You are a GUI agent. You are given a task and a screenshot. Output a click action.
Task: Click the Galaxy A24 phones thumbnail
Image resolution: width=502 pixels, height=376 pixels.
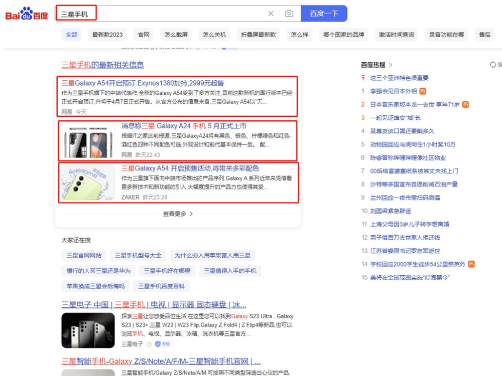(x=88, y=140)
